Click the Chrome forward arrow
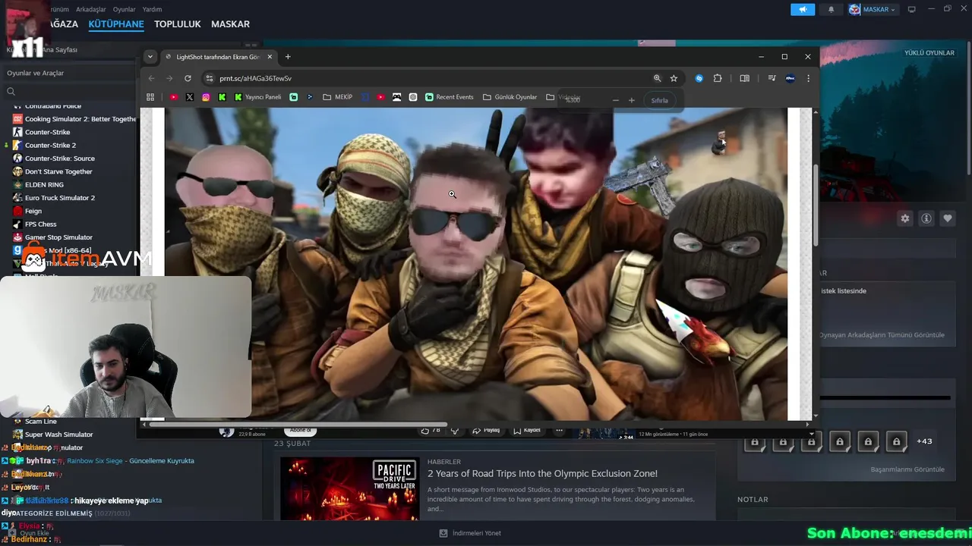 (x=169, y=78)
